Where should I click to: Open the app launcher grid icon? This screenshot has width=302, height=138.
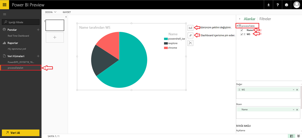tap(5, 5)
